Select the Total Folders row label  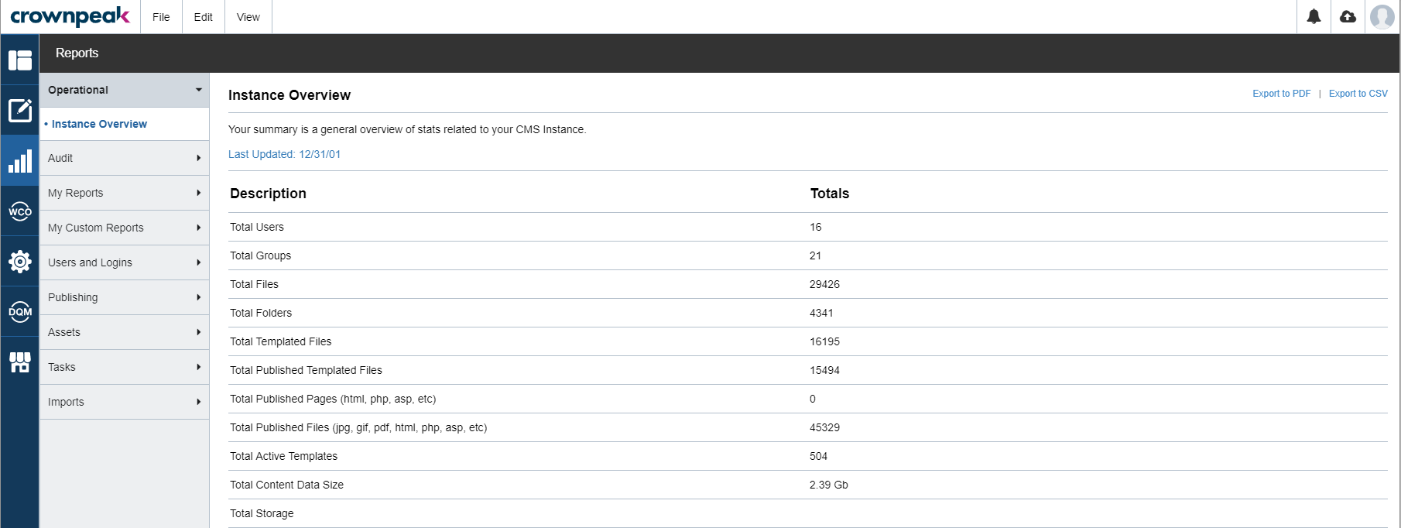[261, 313]
